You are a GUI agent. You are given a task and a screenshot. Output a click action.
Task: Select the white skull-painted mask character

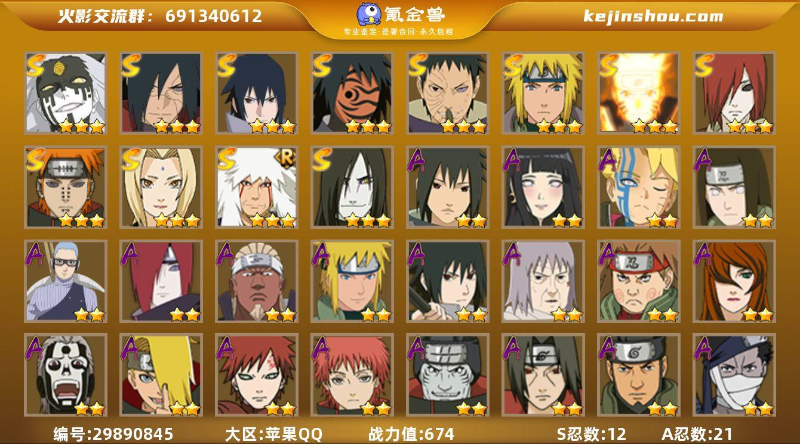(65, 375)
